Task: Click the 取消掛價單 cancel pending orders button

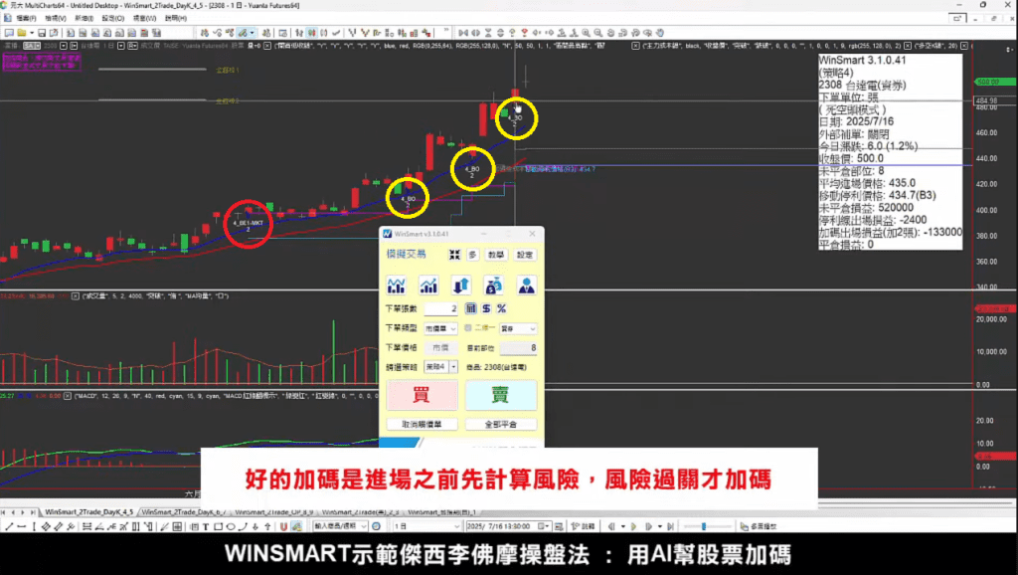Action: tap(422, 425)
